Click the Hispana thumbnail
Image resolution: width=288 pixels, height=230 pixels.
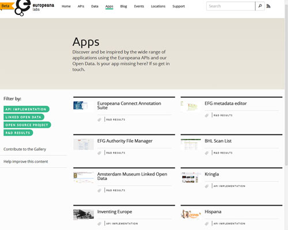[191, 214]
